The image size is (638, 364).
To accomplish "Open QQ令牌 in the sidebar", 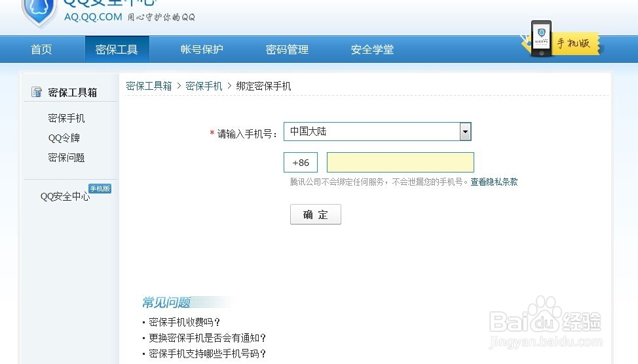I will (64, 138).
